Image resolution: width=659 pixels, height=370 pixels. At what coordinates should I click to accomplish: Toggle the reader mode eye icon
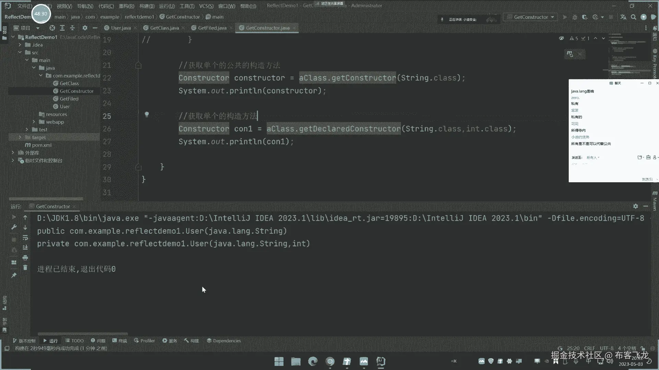point(561,38)
